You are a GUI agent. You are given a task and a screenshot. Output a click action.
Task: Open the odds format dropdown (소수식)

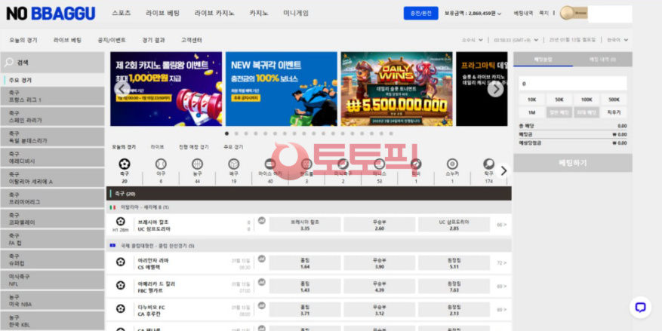pos(473,40)
